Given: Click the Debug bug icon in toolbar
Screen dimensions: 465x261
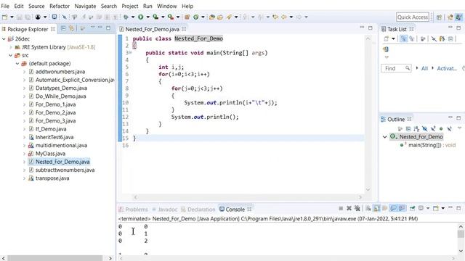Looking at the screenshot, I should pos(126,17).
